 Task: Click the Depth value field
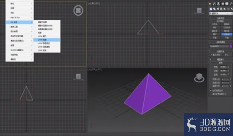click(x=223, y=71)
